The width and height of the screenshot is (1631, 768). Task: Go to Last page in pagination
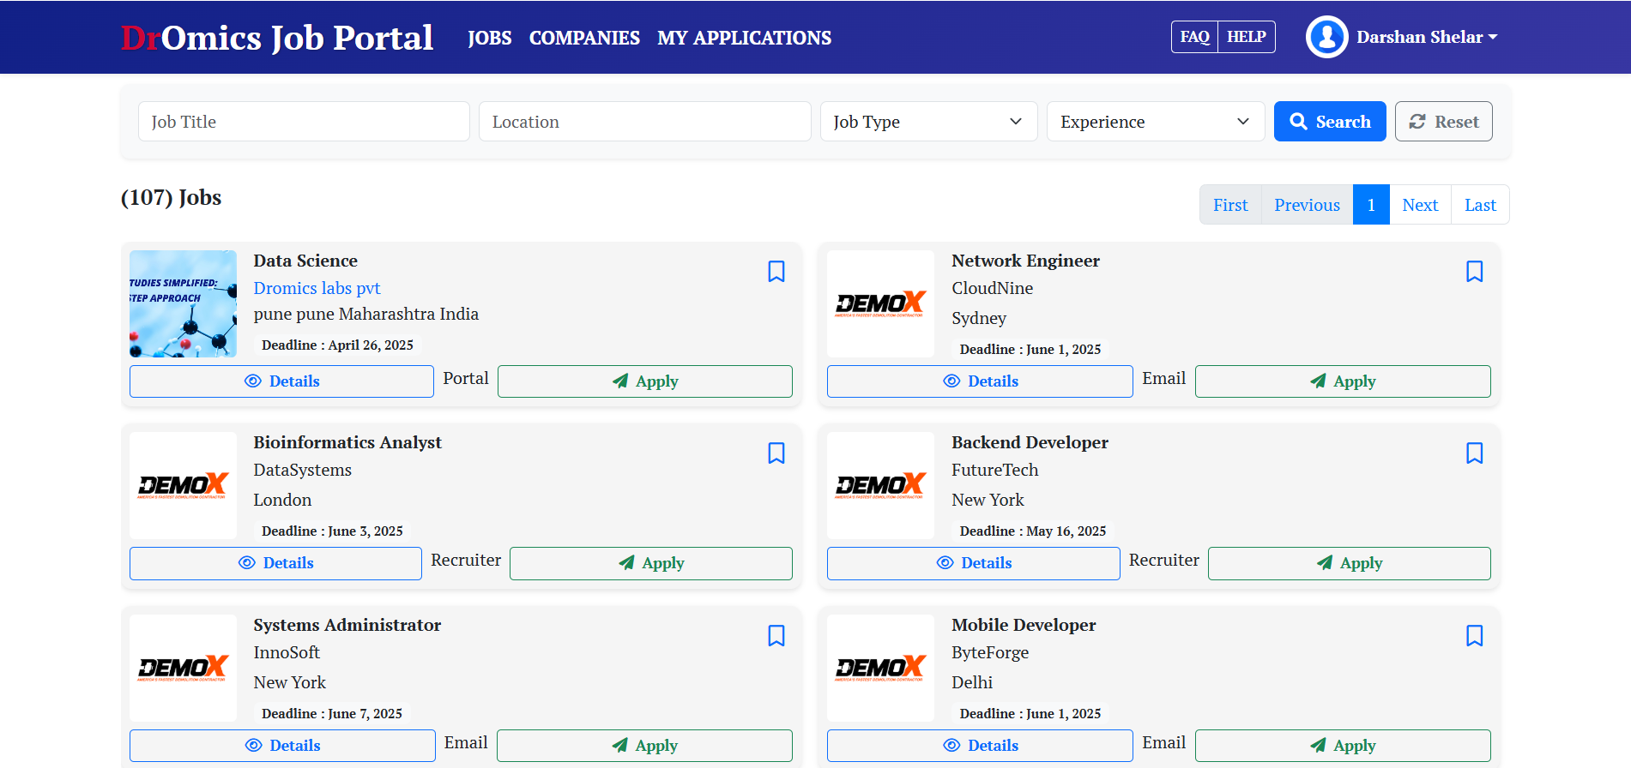pyautogui.click(x=1480, y=205)
